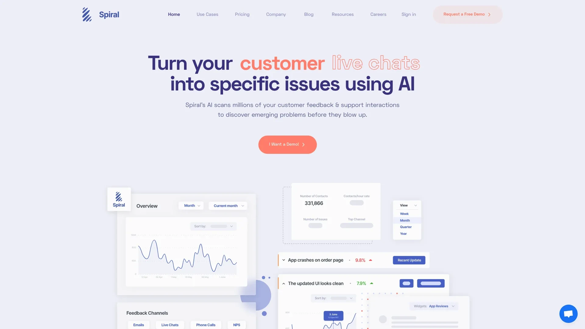Click the expand chevron on app crashes row
The height and width of the screenshot is (329, 585).
pyautogui.click(x=284, y=260)
